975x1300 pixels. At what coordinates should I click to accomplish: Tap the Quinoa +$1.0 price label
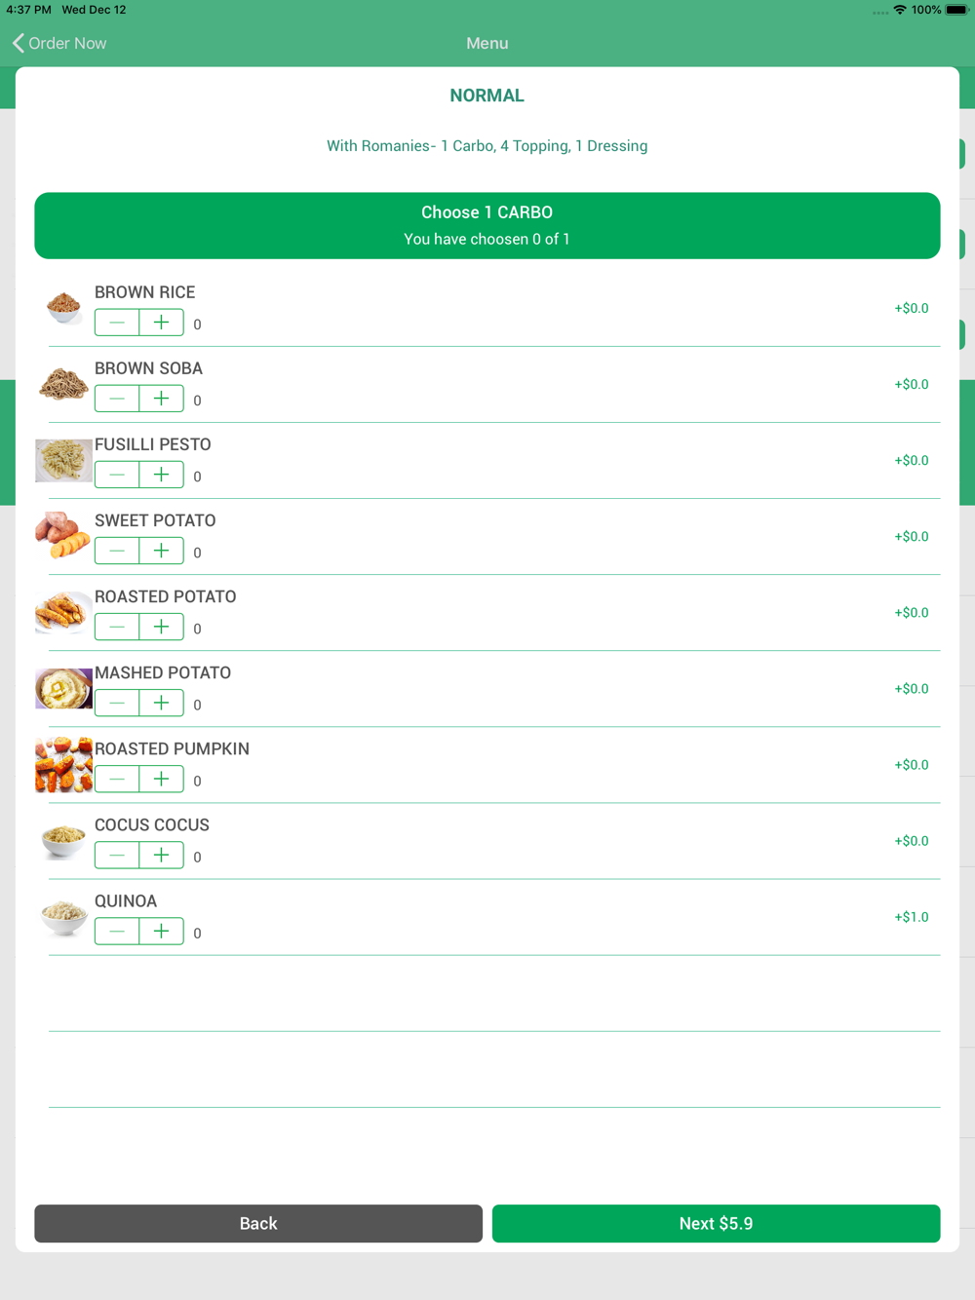(x=912, y=917)
